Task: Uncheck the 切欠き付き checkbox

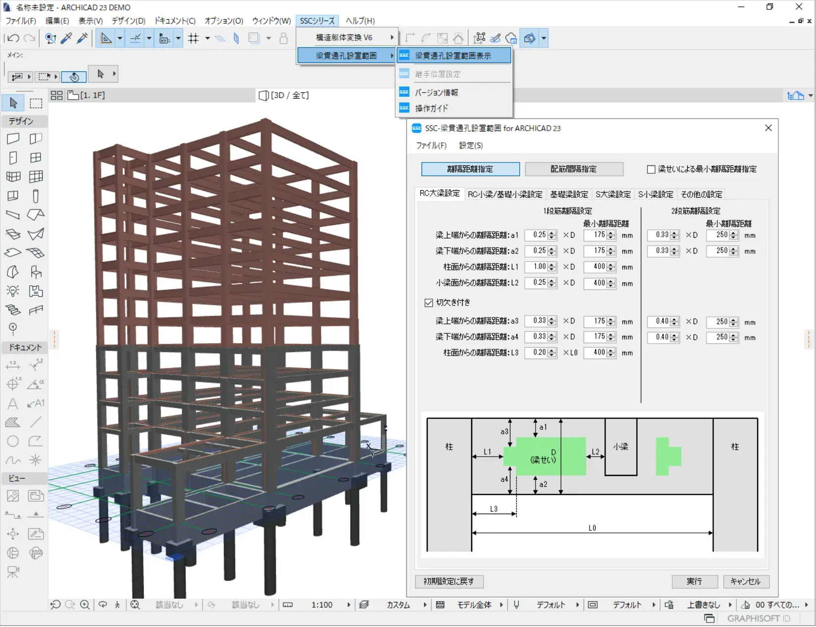Action: coord(429,303)
